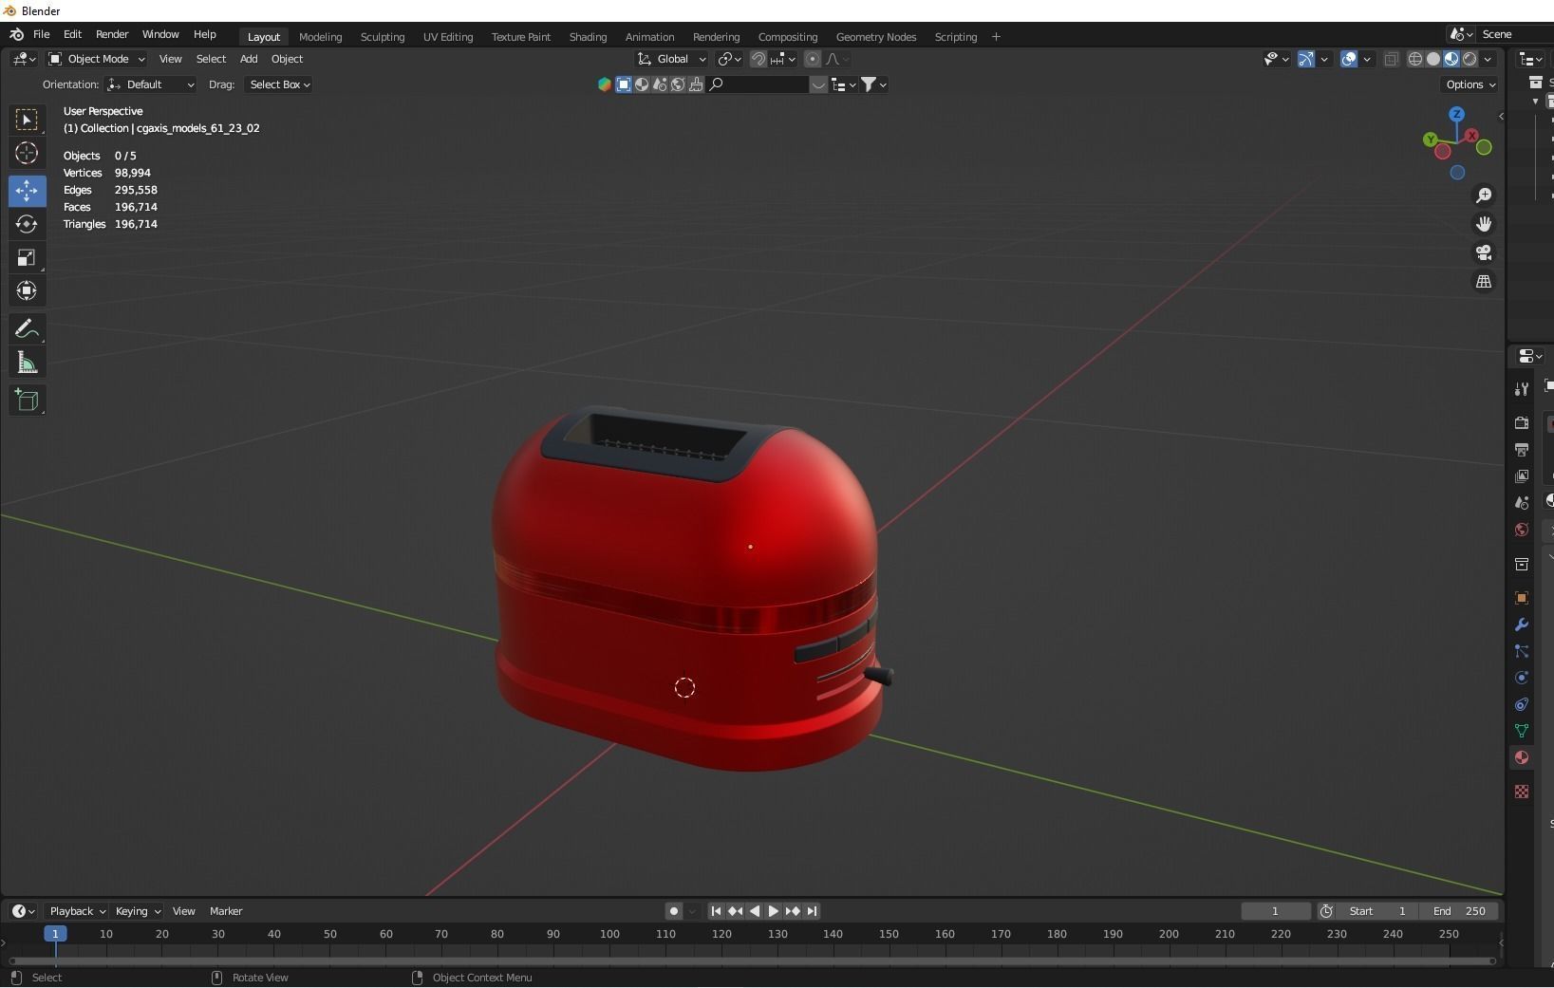Open Global transform orientation dropdown
Image resolution: width=1554 pixels, height=988 pixels.
click(x=672, y=59)
